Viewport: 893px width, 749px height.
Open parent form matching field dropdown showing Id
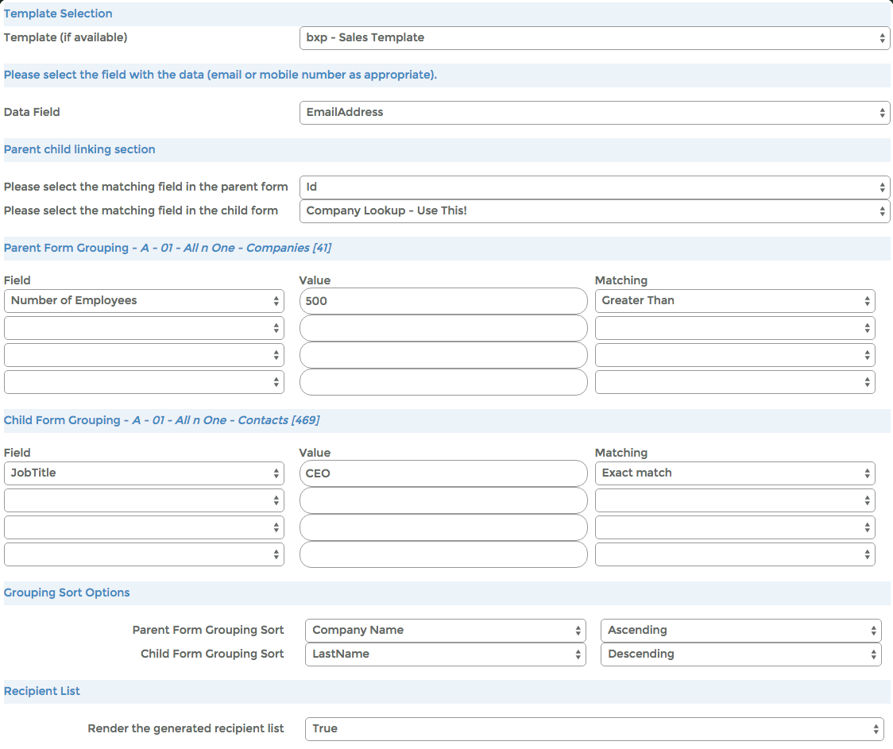coord(594,187)
